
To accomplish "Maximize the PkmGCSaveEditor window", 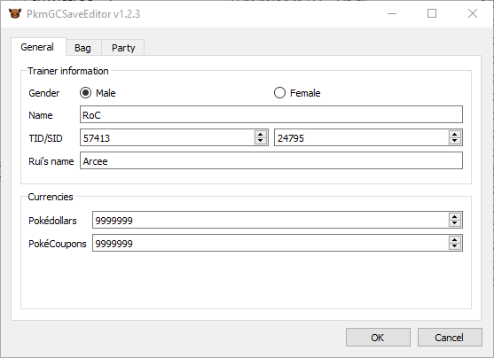I will [432, 13].
